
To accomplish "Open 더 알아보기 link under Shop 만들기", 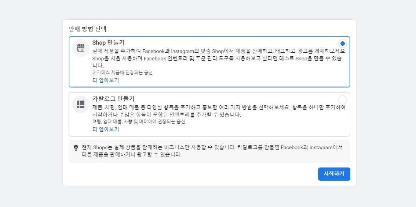I will 106,80.
